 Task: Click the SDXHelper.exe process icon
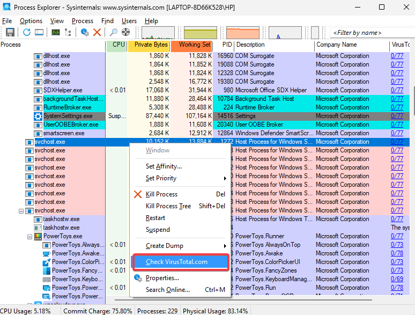38,90
